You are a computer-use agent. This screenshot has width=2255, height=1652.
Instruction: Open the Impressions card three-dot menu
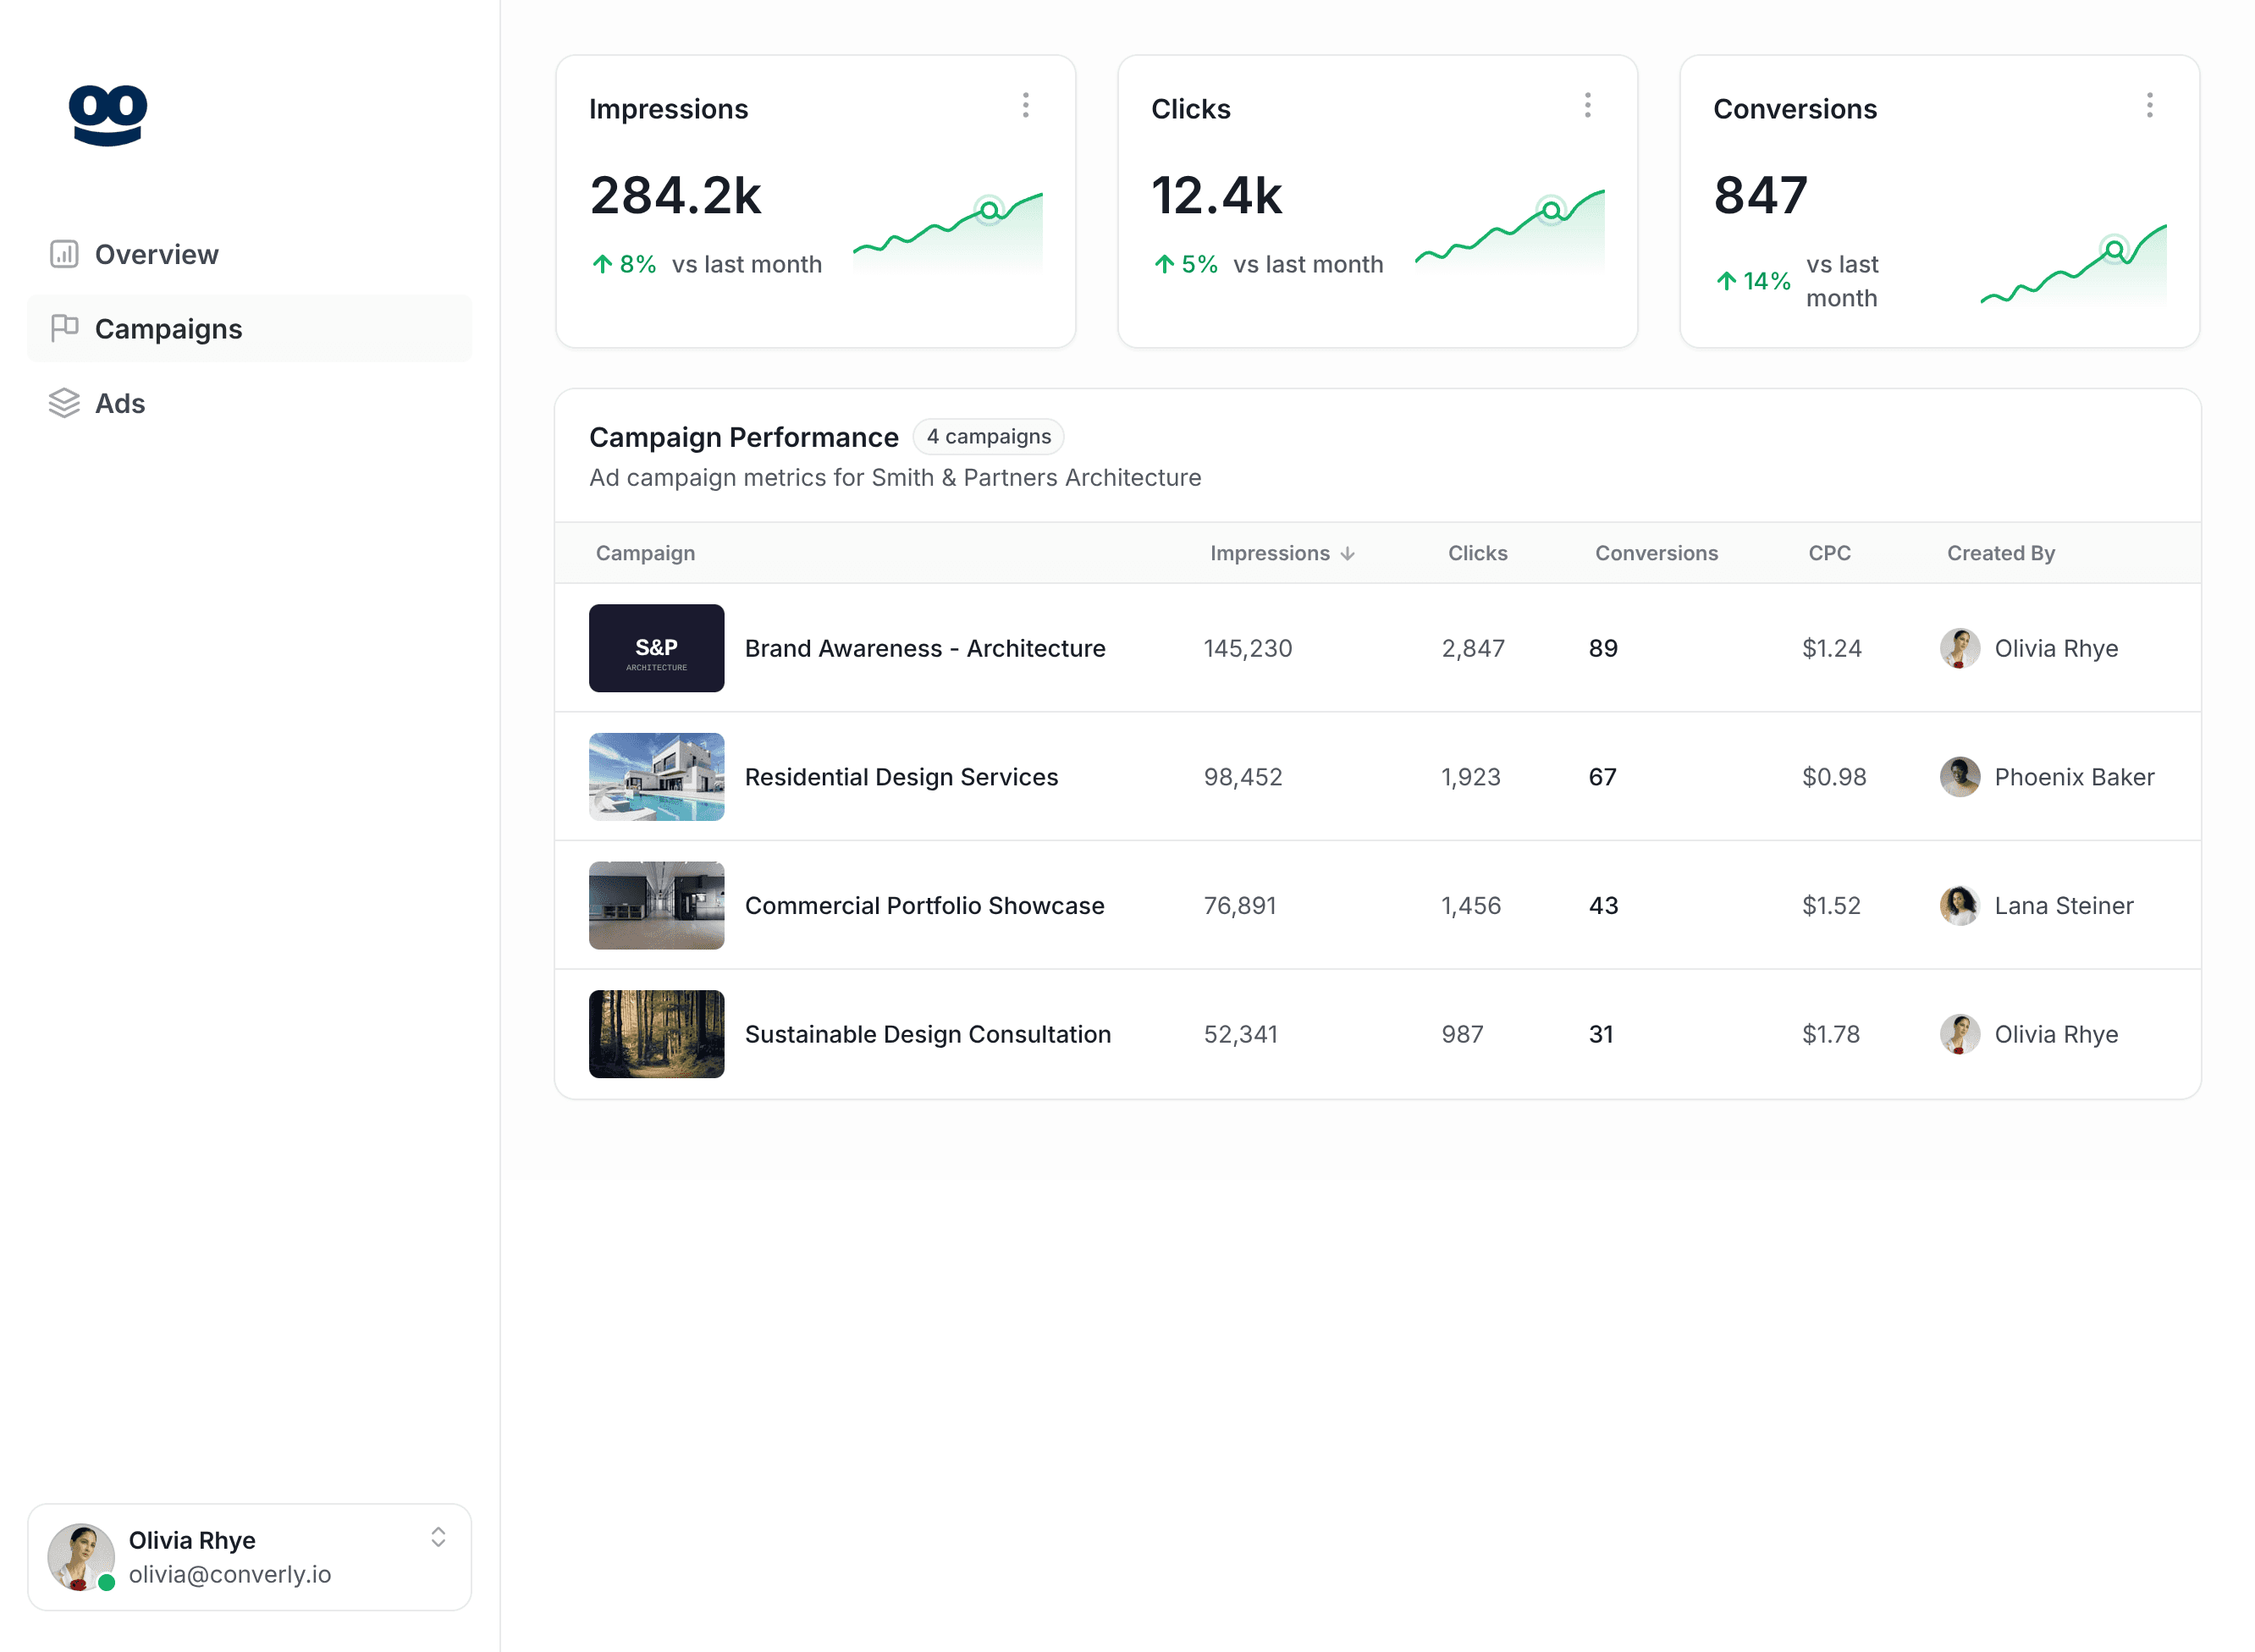pyautogui.click(x=1025, y=106)
